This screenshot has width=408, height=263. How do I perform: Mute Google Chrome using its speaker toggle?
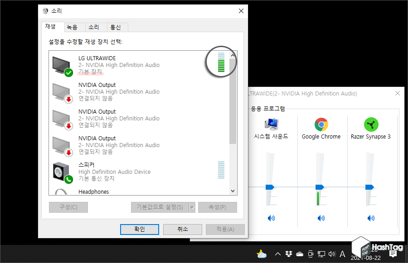(321, 218)
